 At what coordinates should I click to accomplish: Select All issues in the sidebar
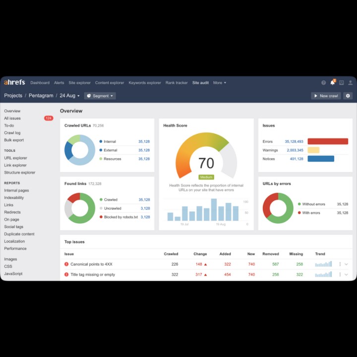coord(12,119)
